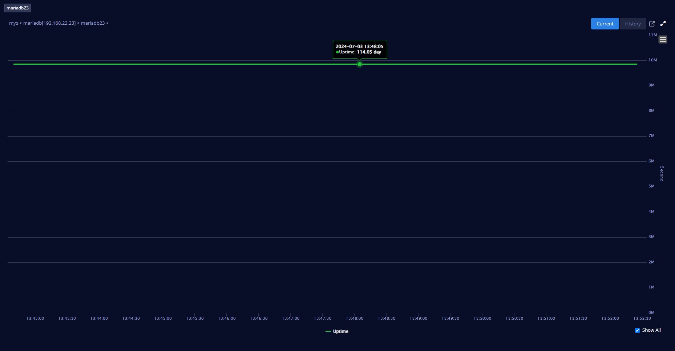Click the 13:48:00 time axis label

pyautogui.click(x=355, y=318)
